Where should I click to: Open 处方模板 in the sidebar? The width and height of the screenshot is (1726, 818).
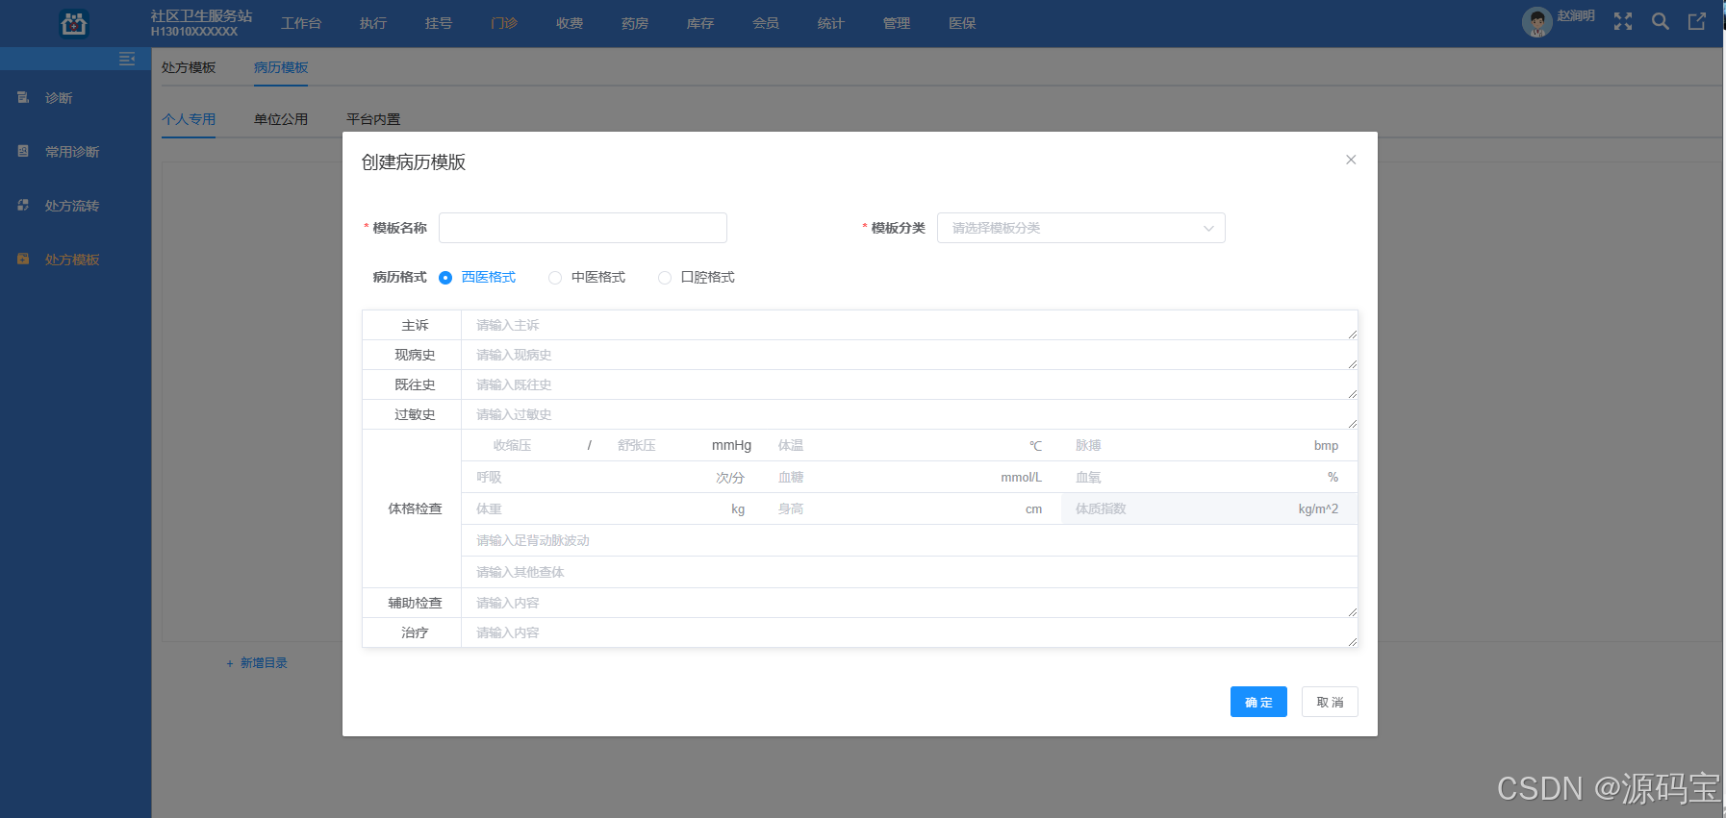point(72,260)
